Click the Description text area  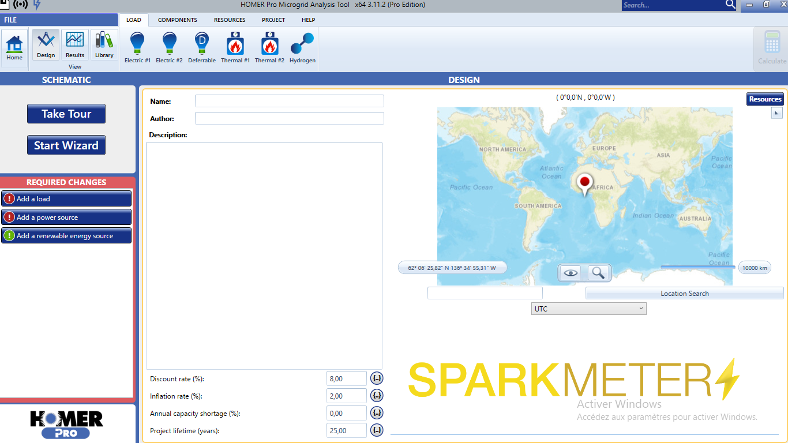click(264, 256)
